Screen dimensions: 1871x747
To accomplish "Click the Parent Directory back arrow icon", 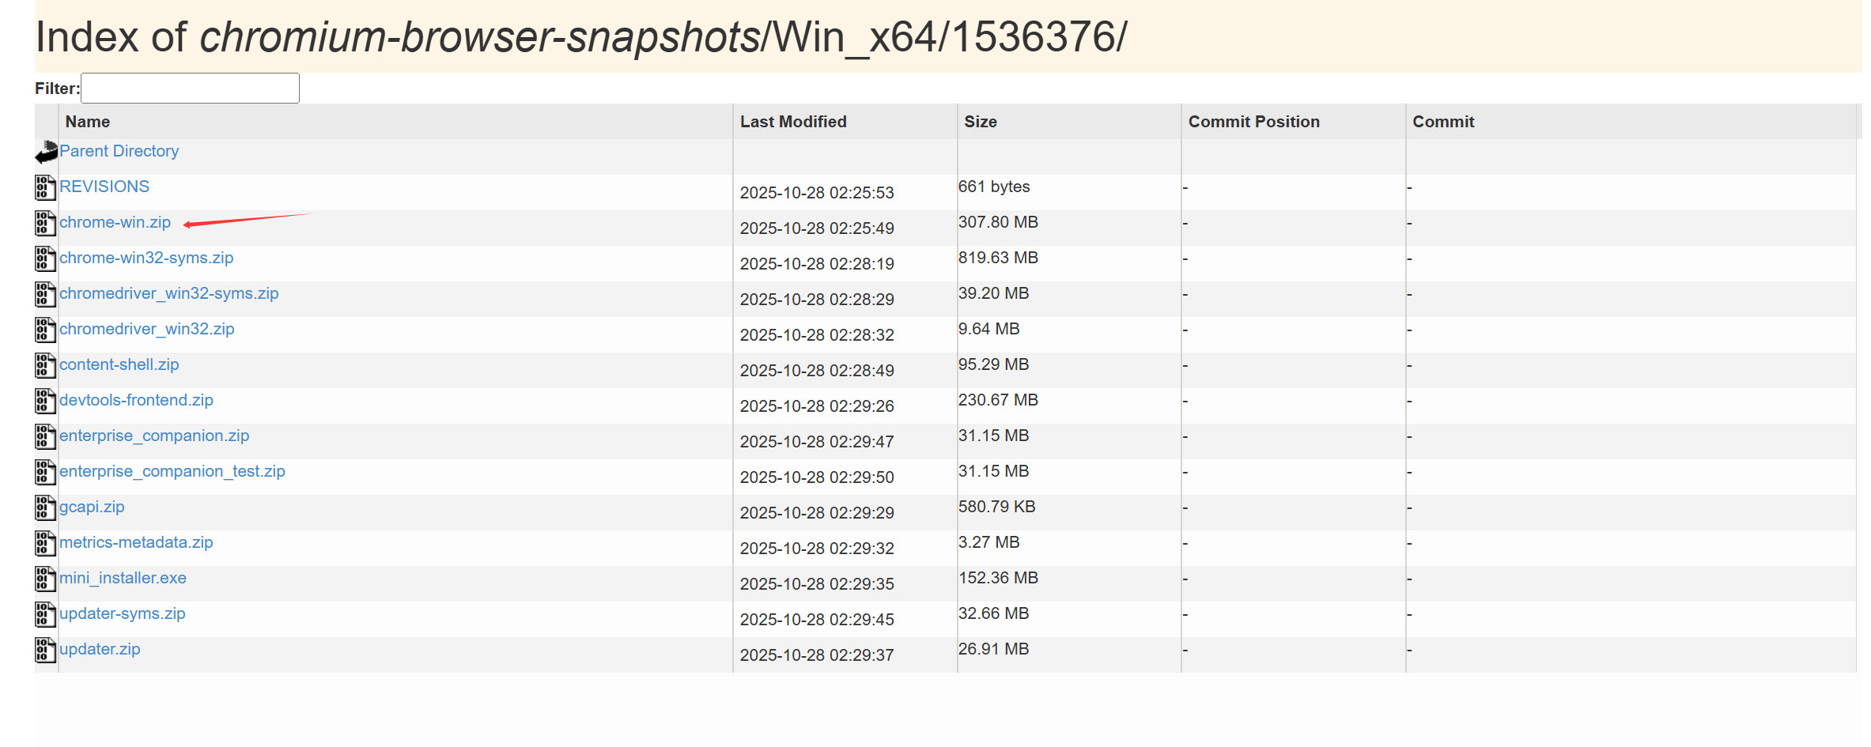I will click(46, 152).
